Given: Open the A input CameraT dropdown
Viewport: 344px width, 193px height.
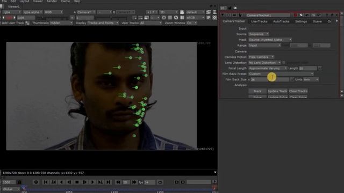Looking at the screenshot, I should [x=86, y=12].
